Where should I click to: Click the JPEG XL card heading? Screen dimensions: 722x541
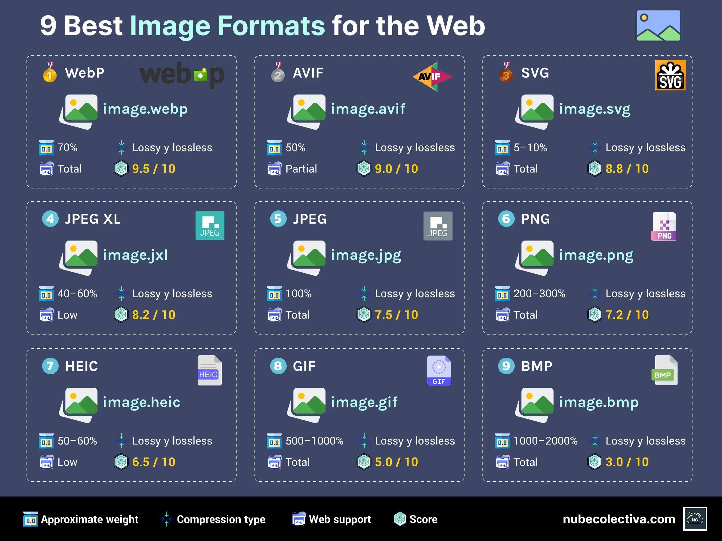click(93, 219)
